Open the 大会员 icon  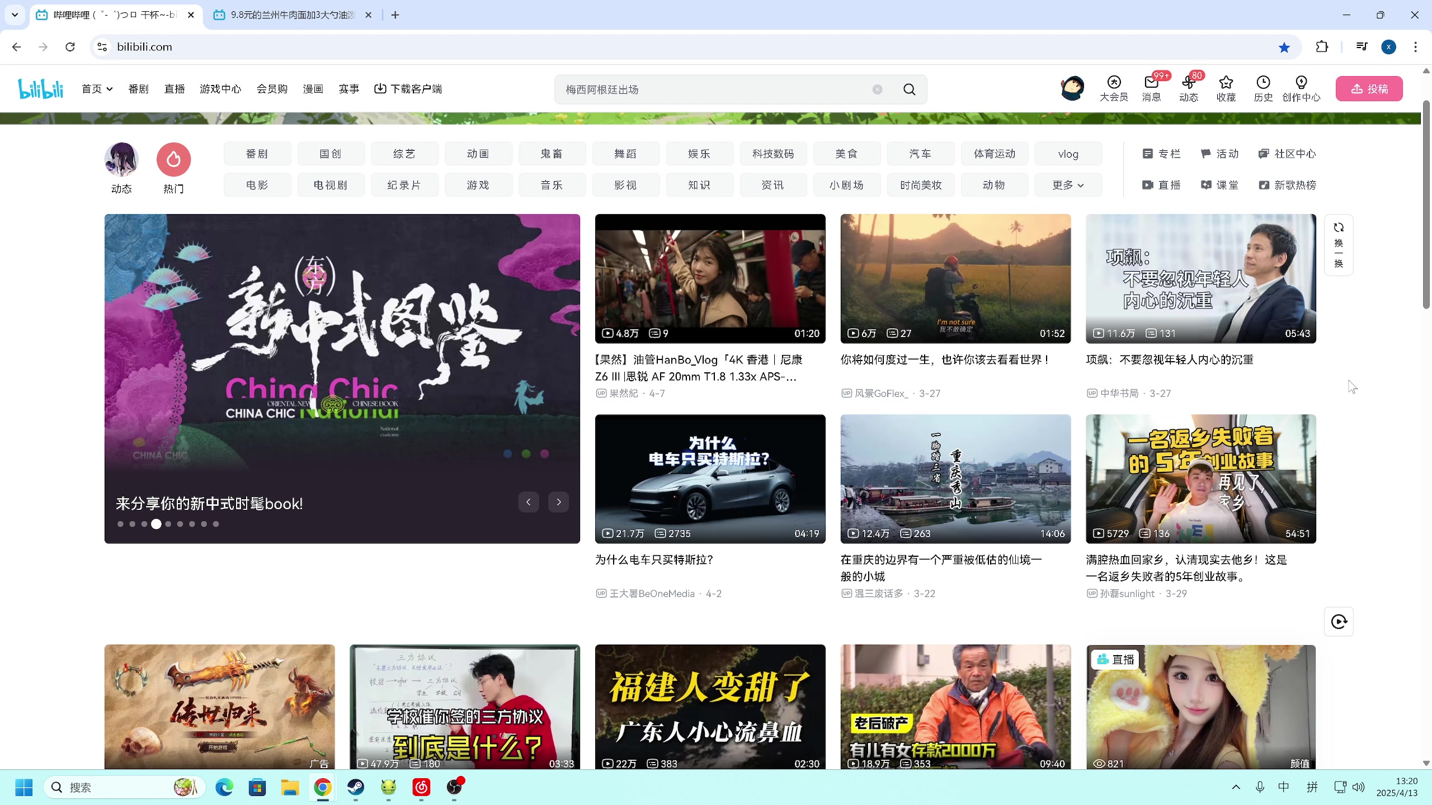tap(1114, 89)
